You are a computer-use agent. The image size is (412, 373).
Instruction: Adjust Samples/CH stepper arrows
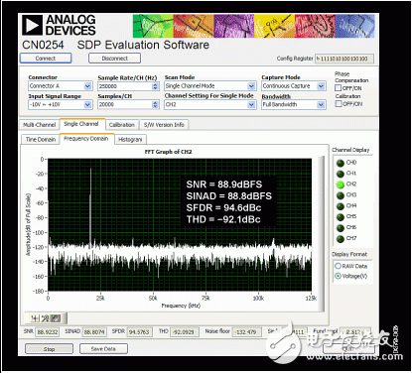[x=155, y=105]
